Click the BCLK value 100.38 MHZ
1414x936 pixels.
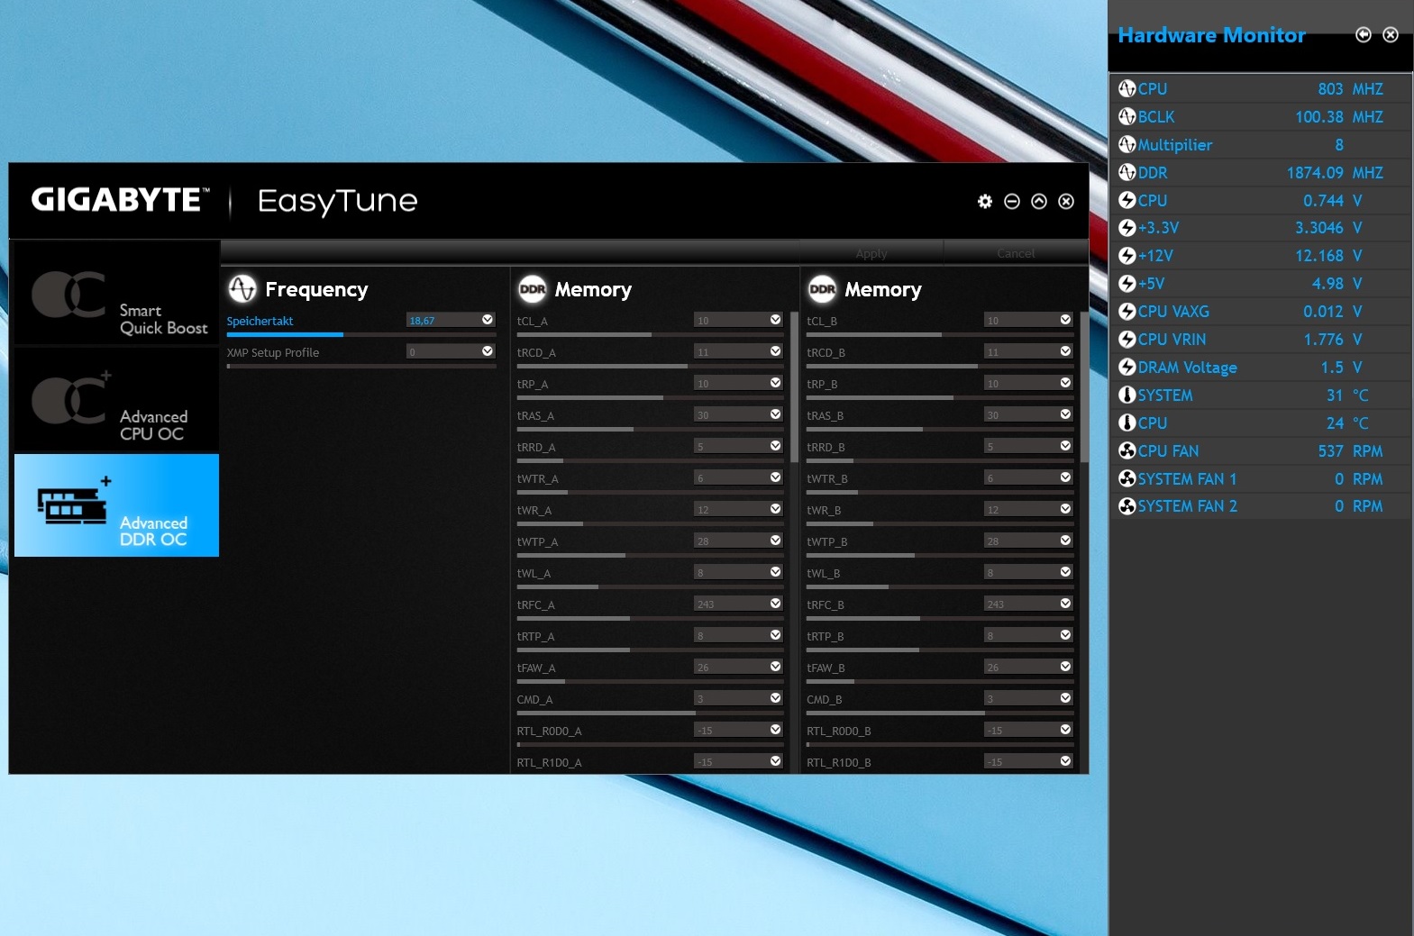click(x=1339, y=116)
